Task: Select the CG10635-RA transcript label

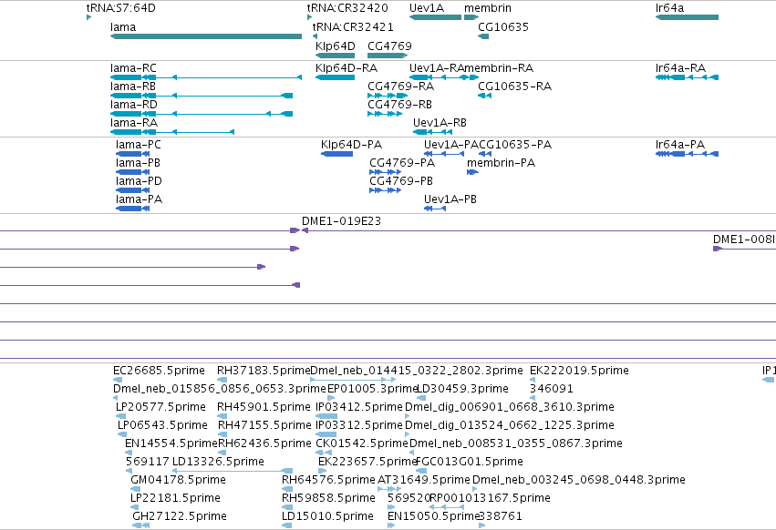Action: (514, 86)
